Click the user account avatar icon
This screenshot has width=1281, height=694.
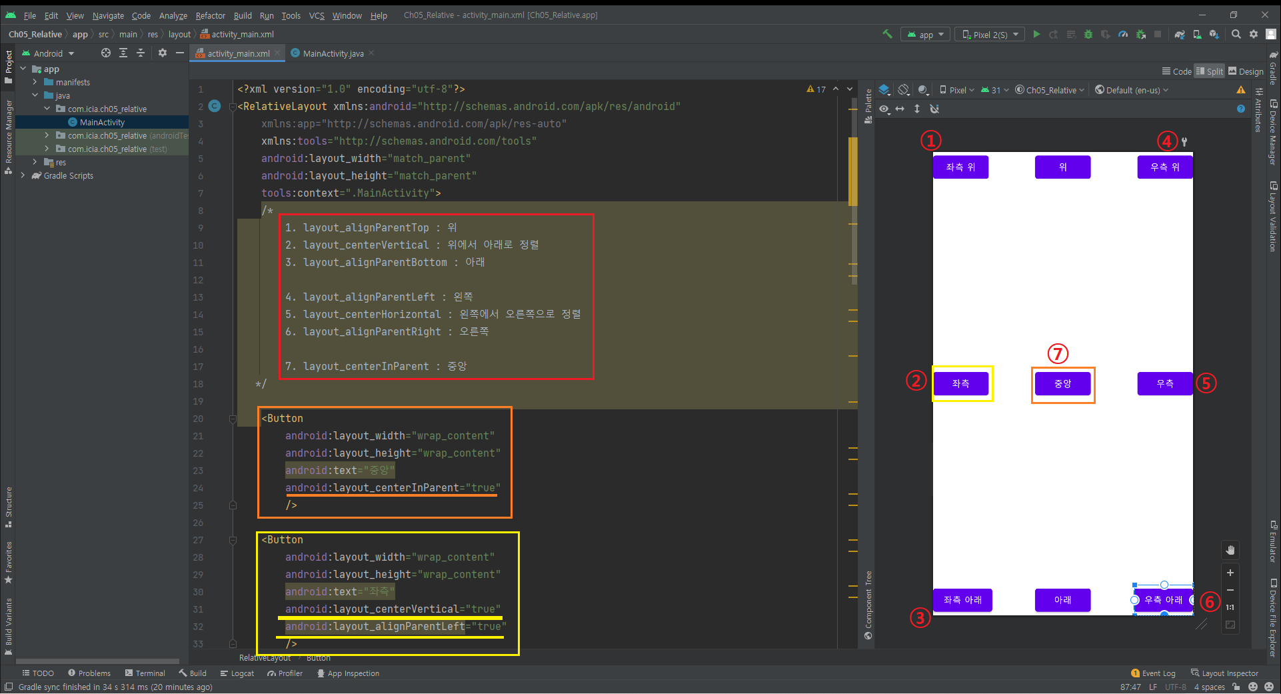(x=1271, y=34)
